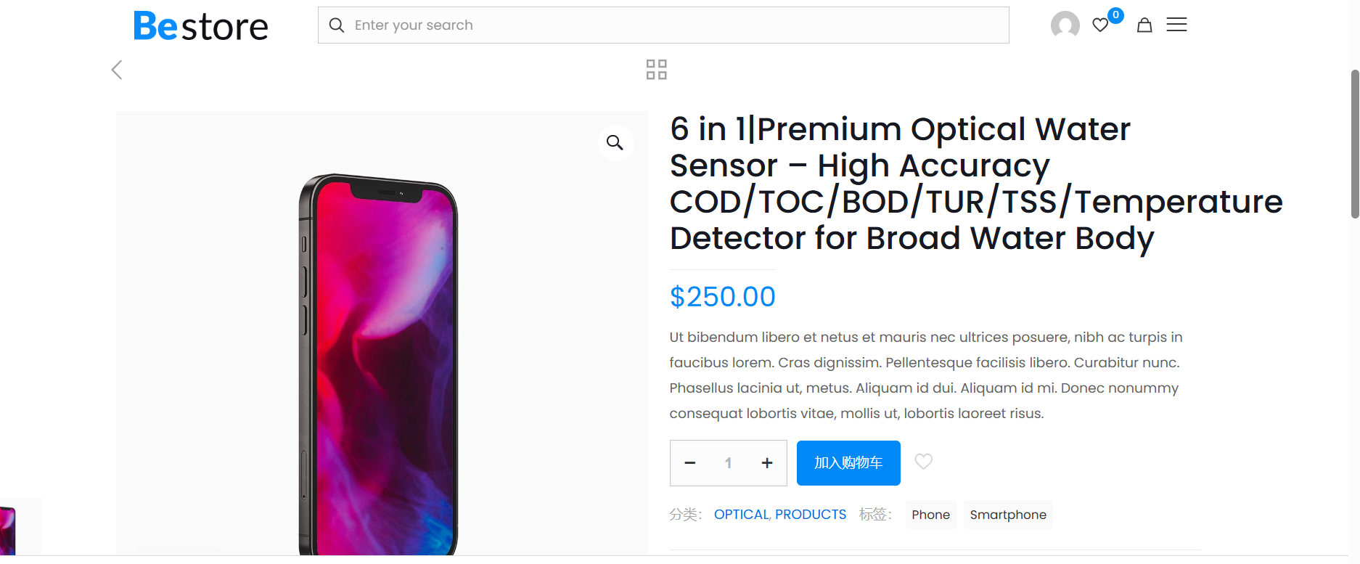Toggle wishlist heart beside add-to-cart
The image size is (1360, 564).
[x=923, y=462]
